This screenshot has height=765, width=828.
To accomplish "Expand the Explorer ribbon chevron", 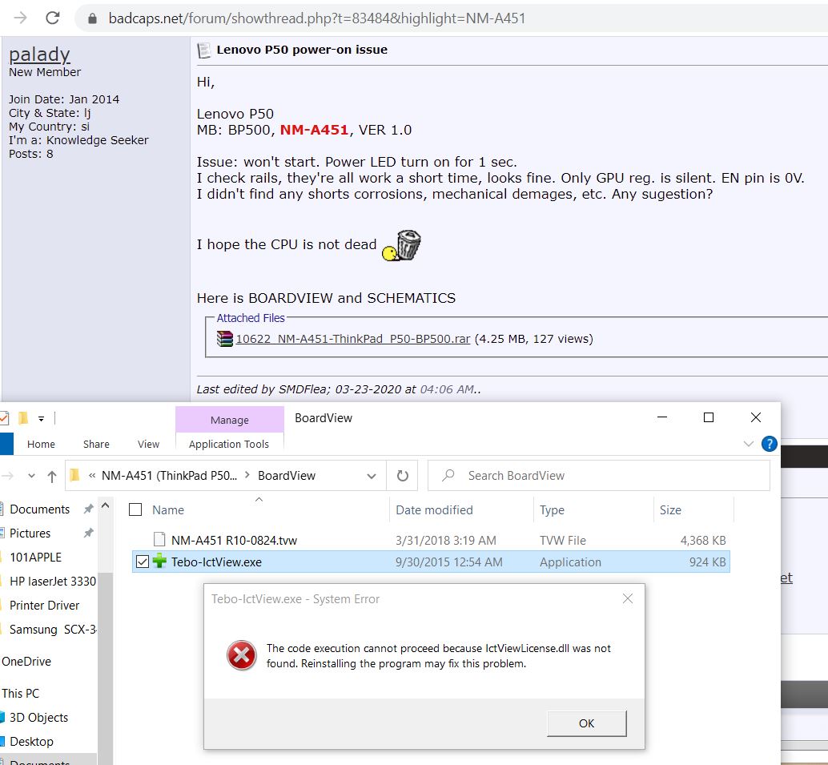I will click(x=748, y=444).
